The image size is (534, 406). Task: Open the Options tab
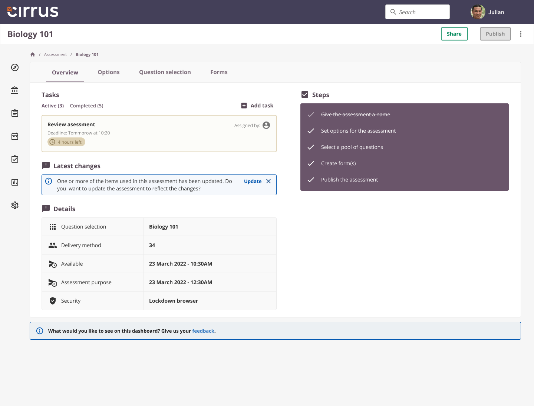(108, 72)
